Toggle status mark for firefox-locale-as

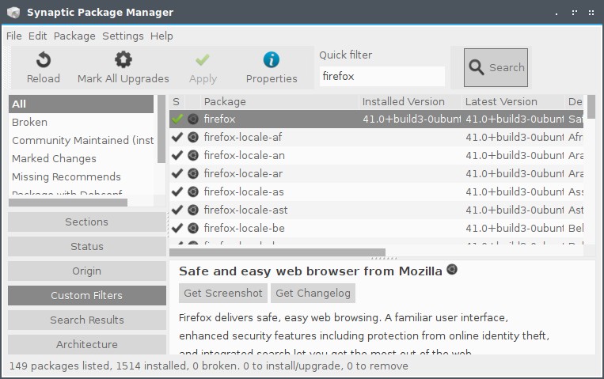coord(177,191)
